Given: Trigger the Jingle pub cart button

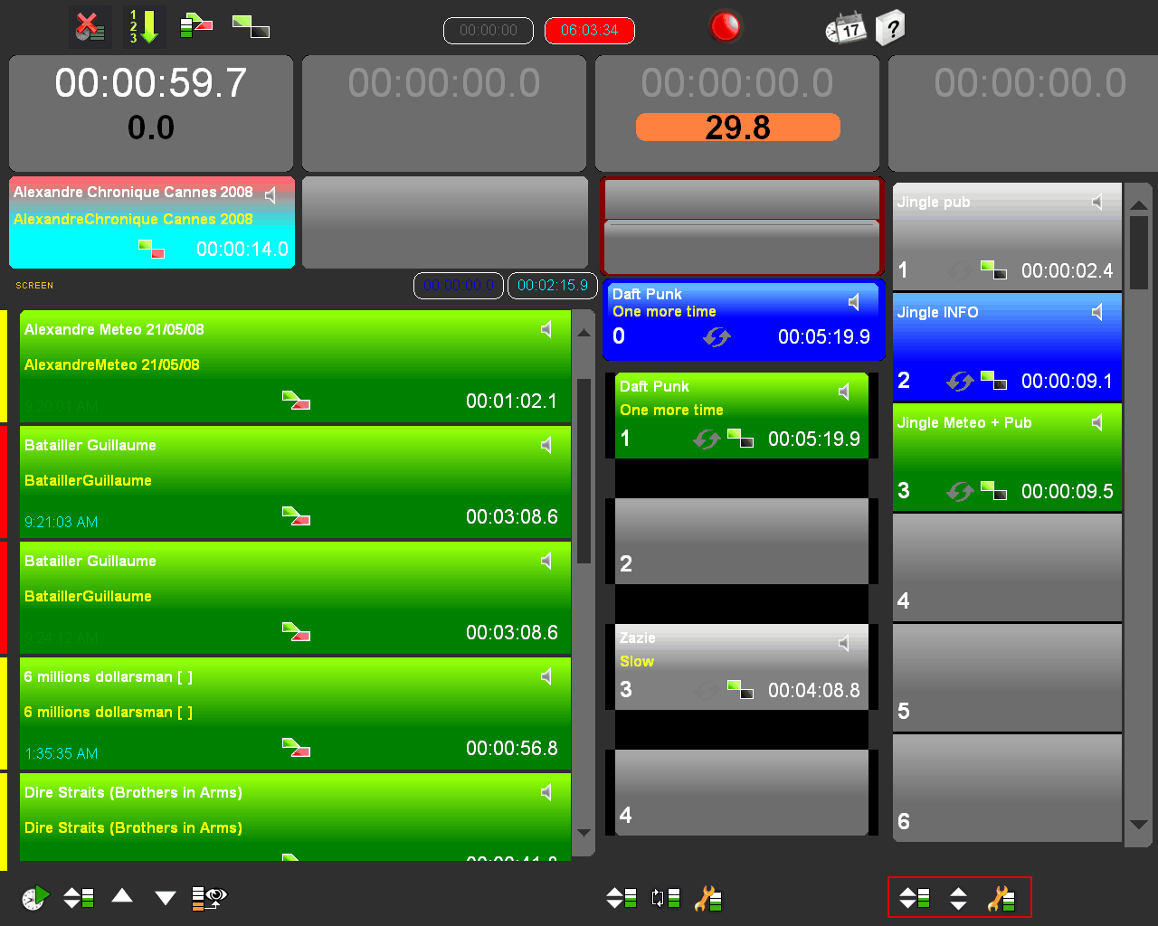Looking at the screenshot, I should (1006, 235).
